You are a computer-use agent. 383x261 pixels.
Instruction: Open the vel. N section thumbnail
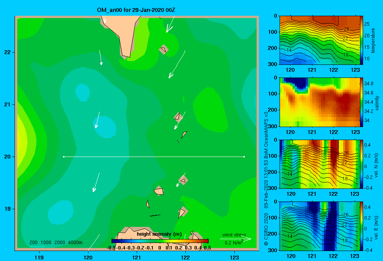point(320,164)
